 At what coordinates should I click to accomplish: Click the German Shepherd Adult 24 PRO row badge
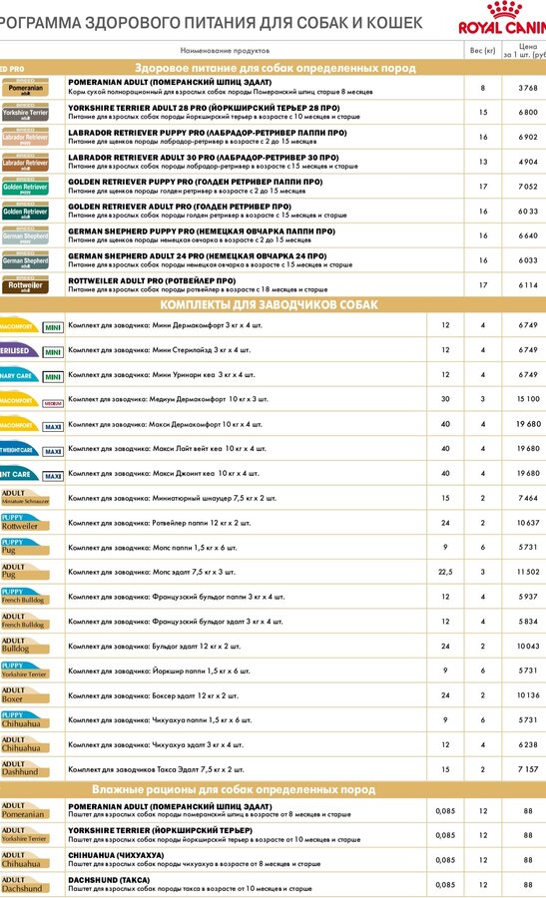(25, 260)
